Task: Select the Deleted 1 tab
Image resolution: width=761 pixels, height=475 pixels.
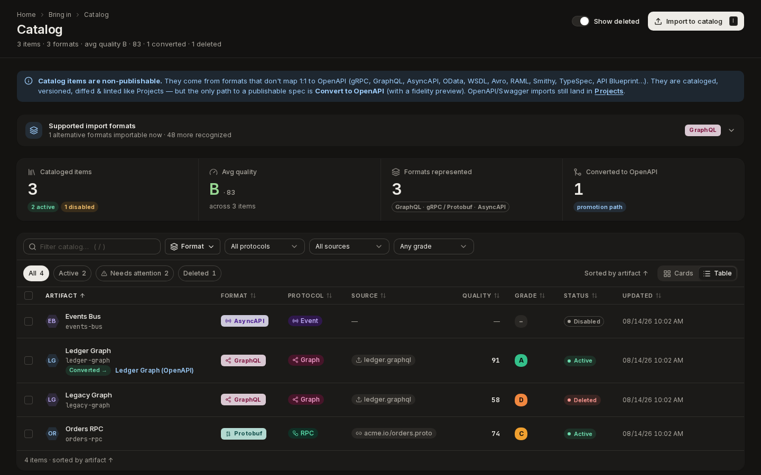Action: point(200,273)
